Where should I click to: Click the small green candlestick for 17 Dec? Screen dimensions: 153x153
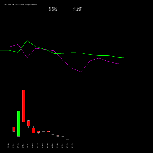(43, 132)
